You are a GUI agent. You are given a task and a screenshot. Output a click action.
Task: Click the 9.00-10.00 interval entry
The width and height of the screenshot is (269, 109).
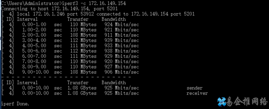pos(36,72)
